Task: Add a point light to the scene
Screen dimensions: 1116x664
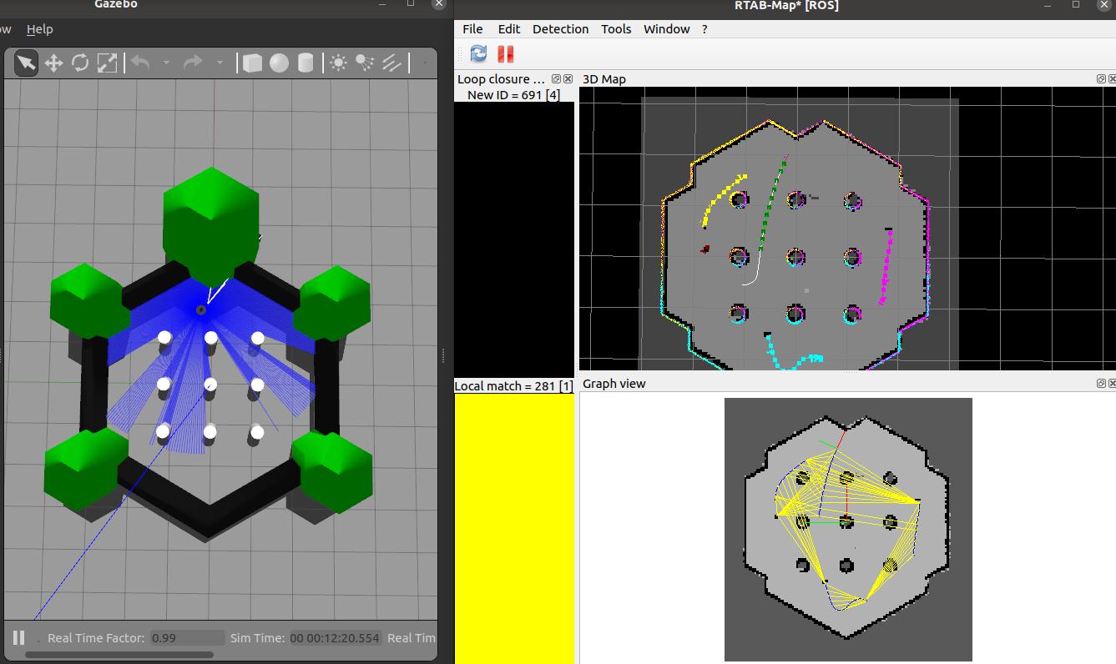Action: click(338, 63)
